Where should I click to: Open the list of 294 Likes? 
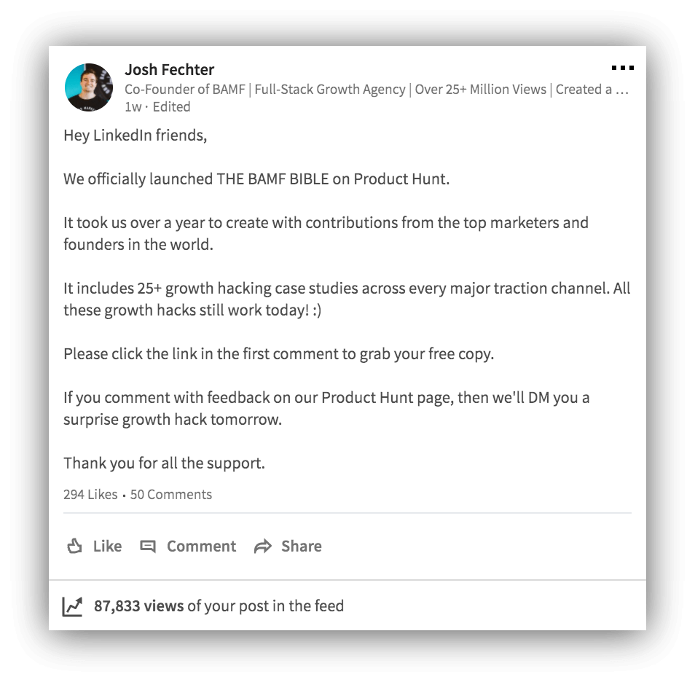coord(90,494)
